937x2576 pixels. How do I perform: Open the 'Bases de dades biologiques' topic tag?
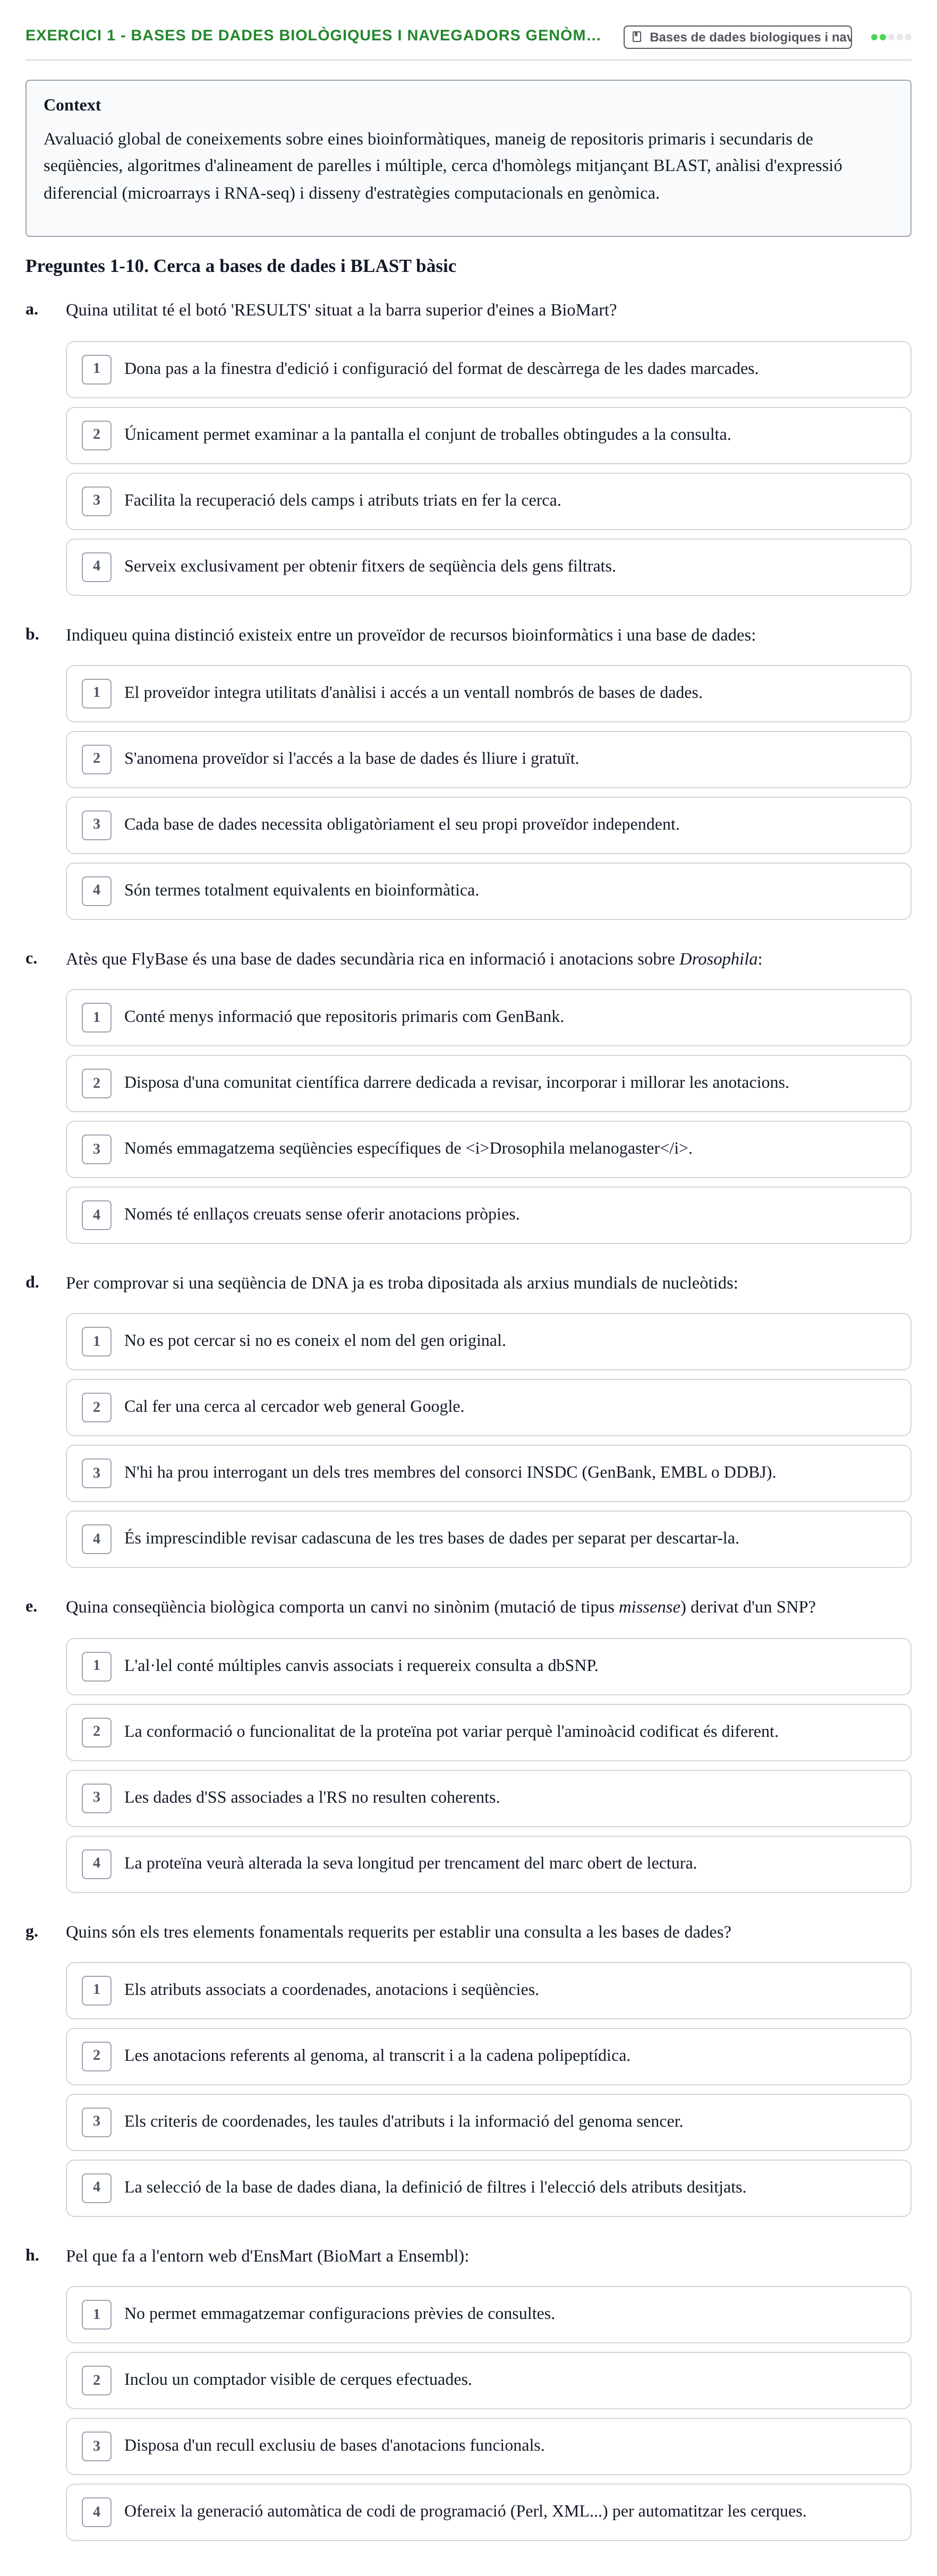click(738, 37)
